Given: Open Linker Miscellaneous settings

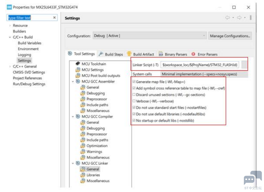Looking at the screenshot, I should [98, 181].
